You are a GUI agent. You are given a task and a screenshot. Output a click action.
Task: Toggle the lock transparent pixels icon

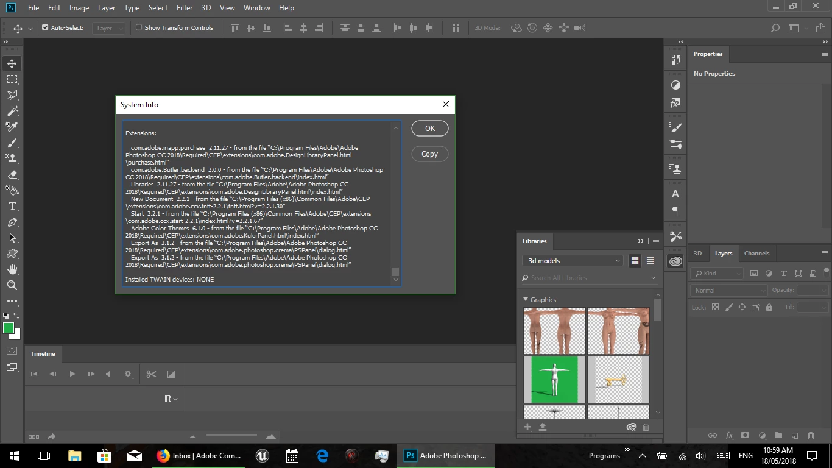point(715,308)
